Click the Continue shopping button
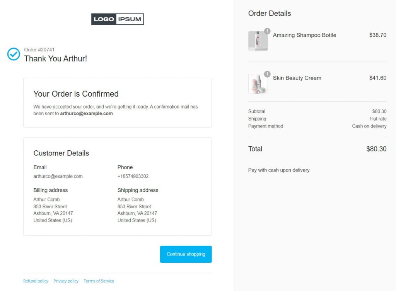Image resolution: width=396 pixels, height=291 pixels. pyautogui.click(x=186, y=254)
